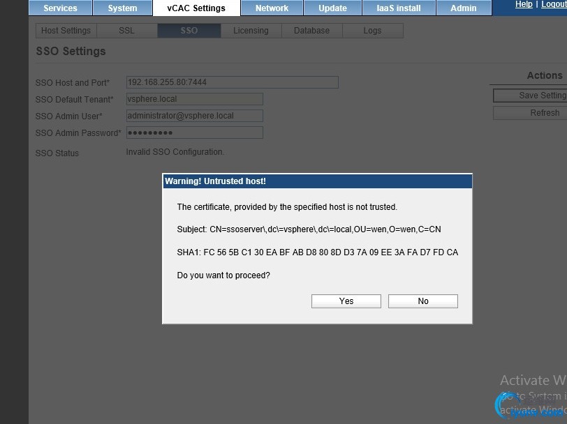The image size is (567, 424).
Task: Click the SSO Host and Port field
Action: coord(233,82)
